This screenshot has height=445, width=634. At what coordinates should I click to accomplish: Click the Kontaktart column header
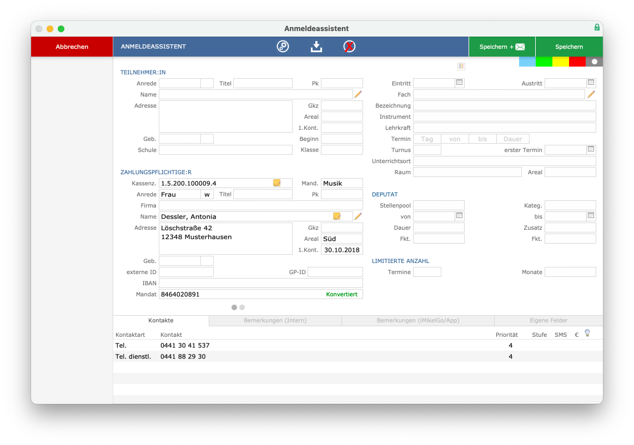click(x=130, y=335)
